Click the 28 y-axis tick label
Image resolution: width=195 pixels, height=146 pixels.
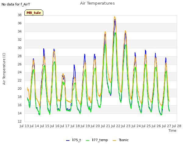click(x=19, y=56)
